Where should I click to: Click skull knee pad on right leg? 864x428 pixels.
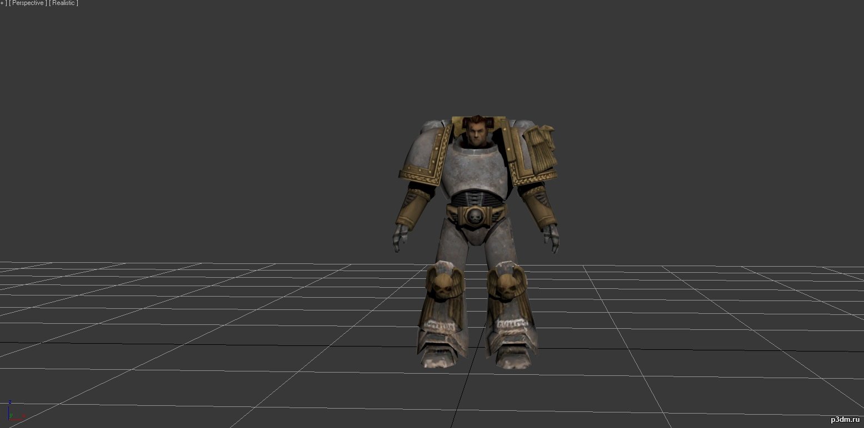[507, 283]
